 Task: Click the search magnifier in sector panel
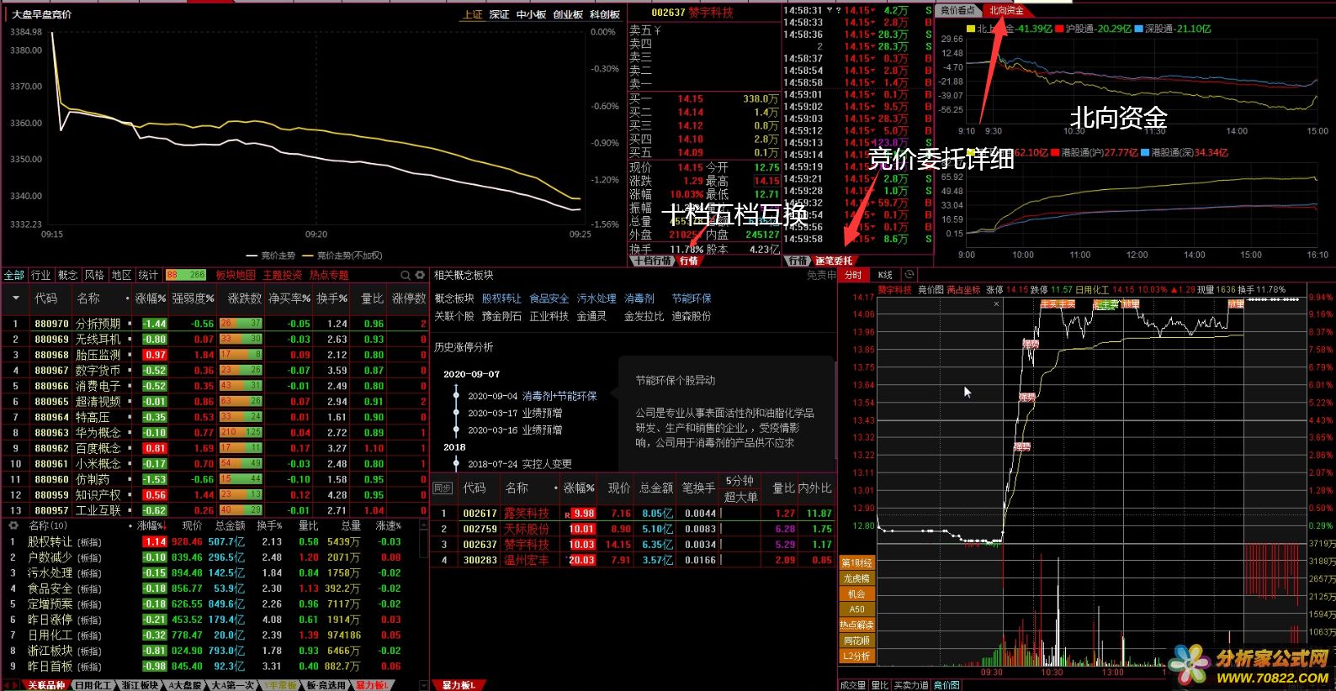406,275
